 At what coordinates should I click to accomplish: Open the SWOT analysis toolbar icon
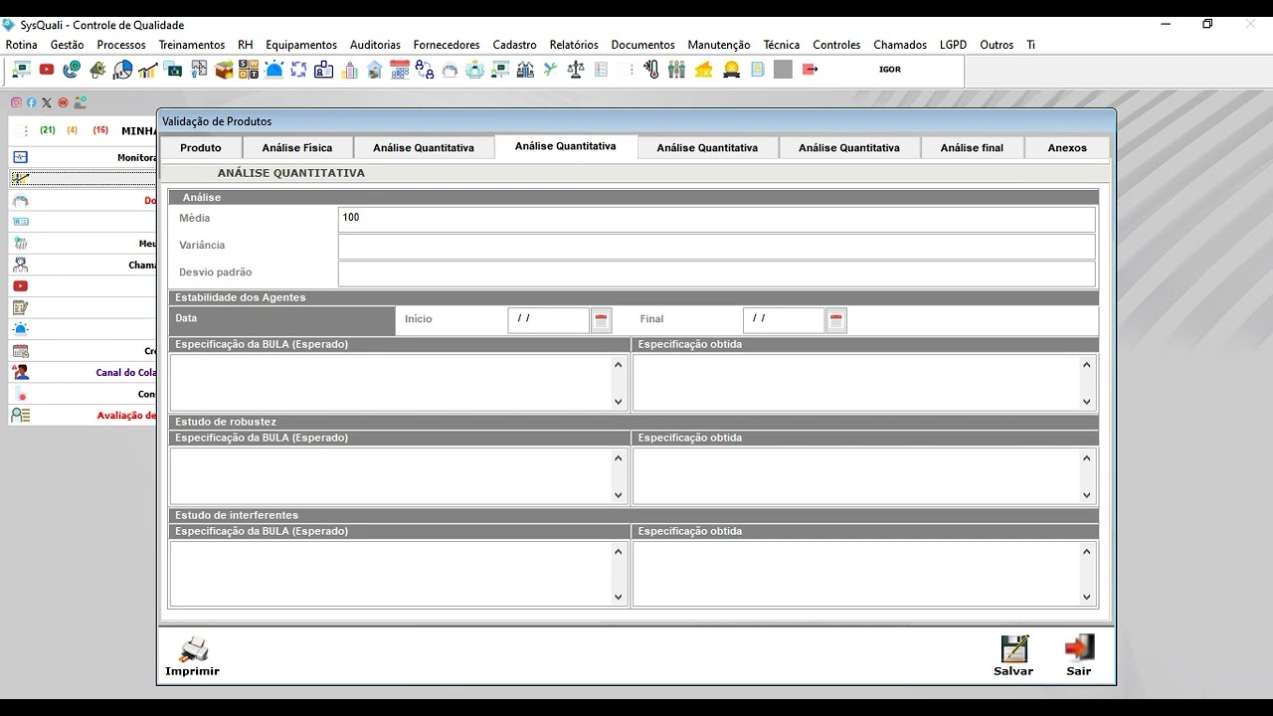tap(248, 70)
